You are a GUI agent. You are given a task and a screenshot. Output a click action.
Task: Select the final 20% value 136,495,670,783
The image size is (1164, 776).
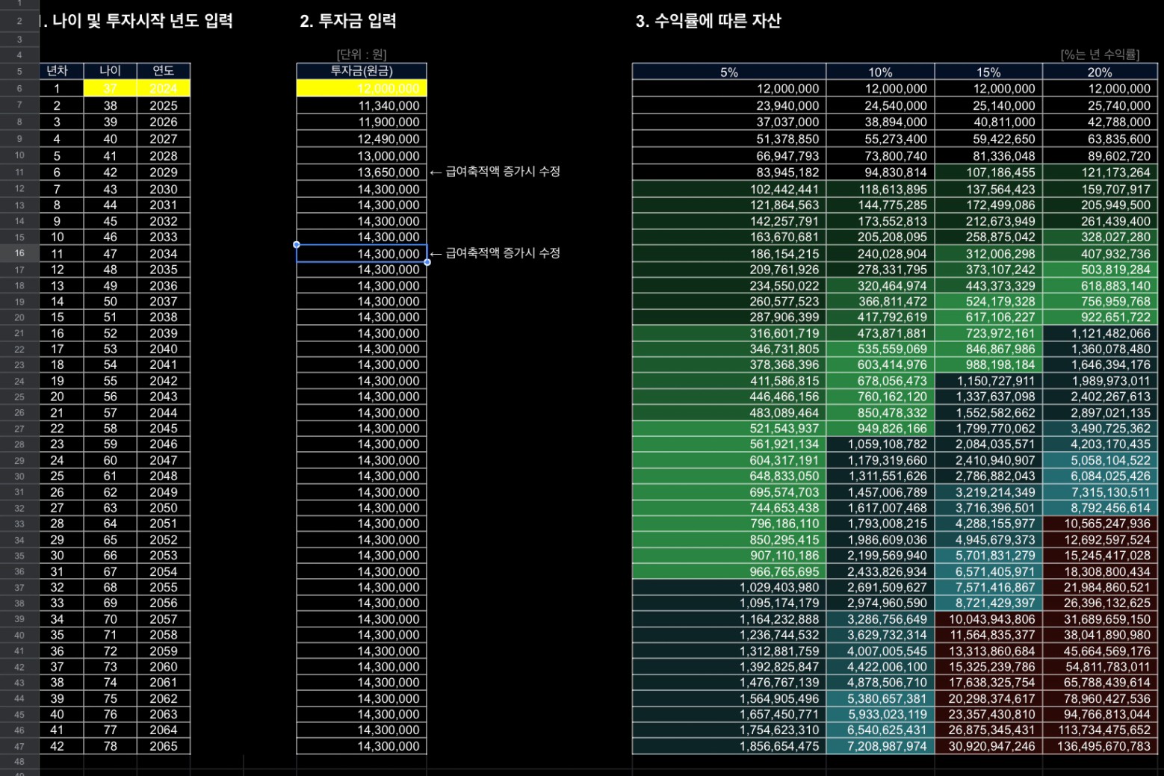tap(1100, 746)
